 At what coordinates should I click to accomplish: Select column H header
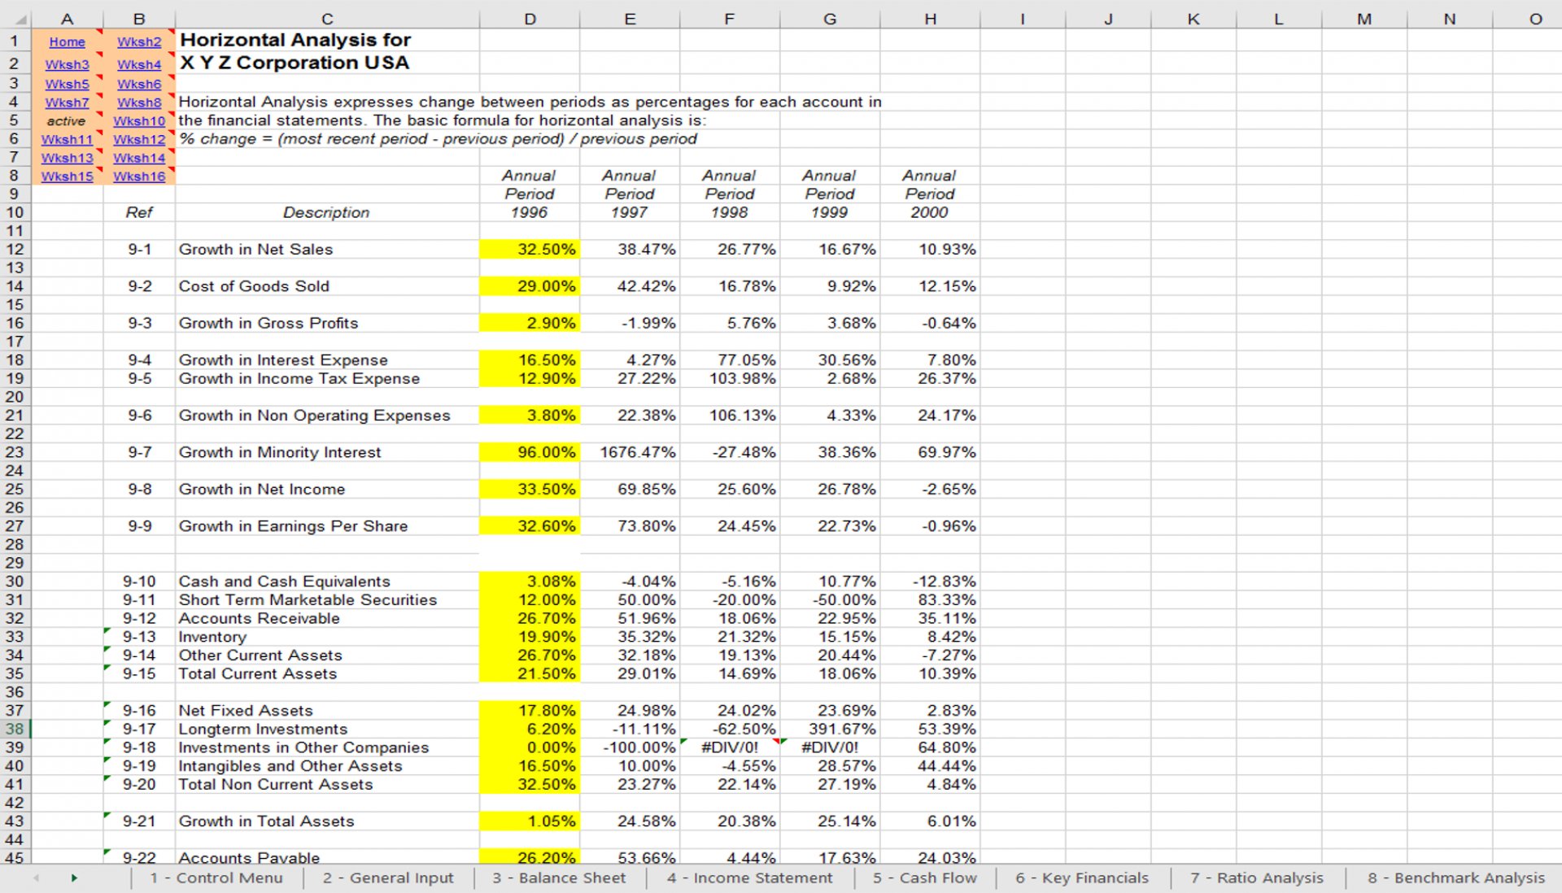(x=930, y=19)
